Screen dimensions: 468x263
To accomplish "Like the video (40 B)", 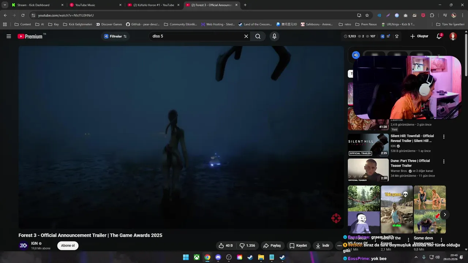I will coord(226,245).
